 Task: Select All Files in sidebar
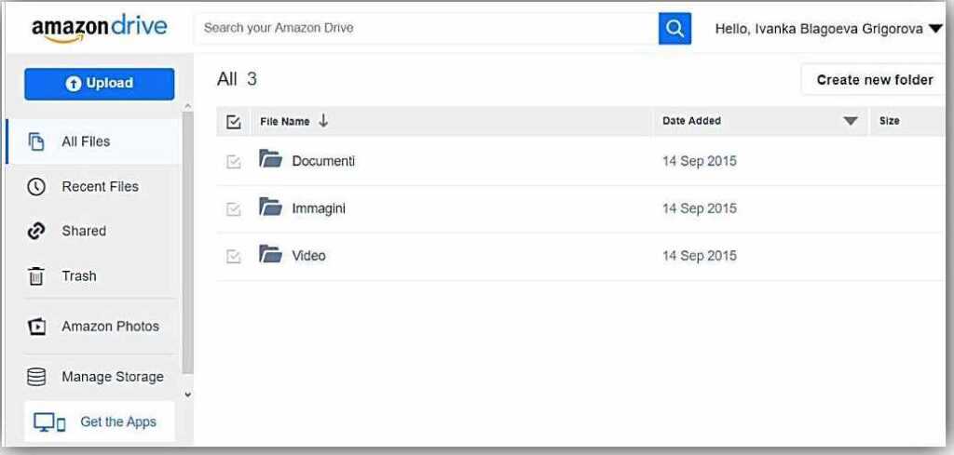[86, 141]
